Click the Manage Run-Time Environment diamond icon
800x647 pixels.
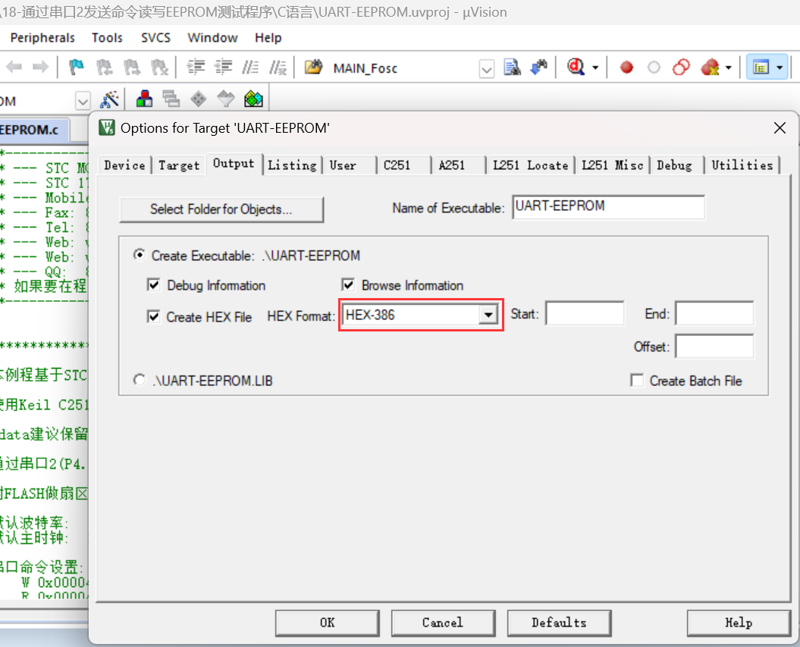[199, 99]
